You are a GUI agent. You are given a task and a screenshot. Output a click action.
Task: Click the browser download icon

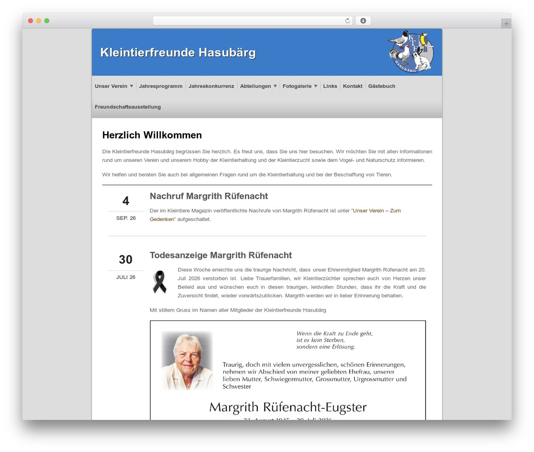point(363,21)
